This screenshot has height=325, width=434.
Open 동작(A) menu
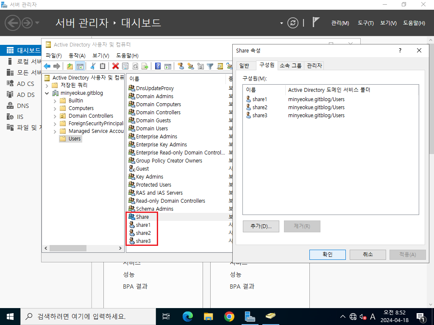77,55
